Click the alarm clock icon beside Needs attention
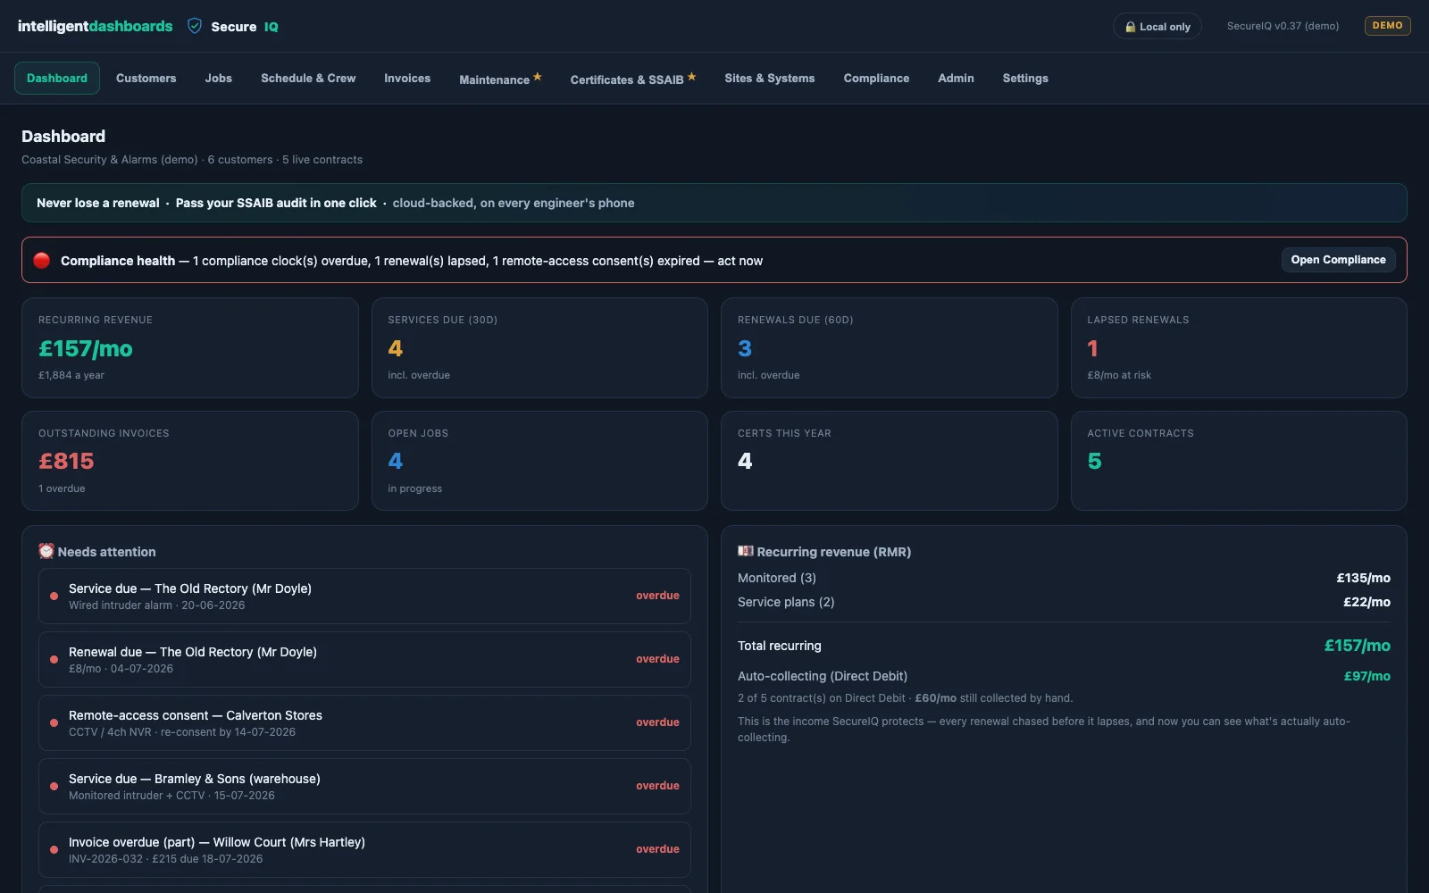Image resolution: width=1429 pixels, height=893 pixels. [46, 551]
